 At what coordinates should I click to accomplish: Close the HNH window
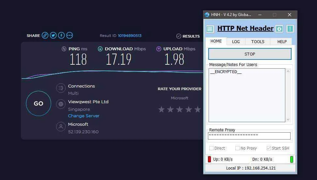click(290, 15)
